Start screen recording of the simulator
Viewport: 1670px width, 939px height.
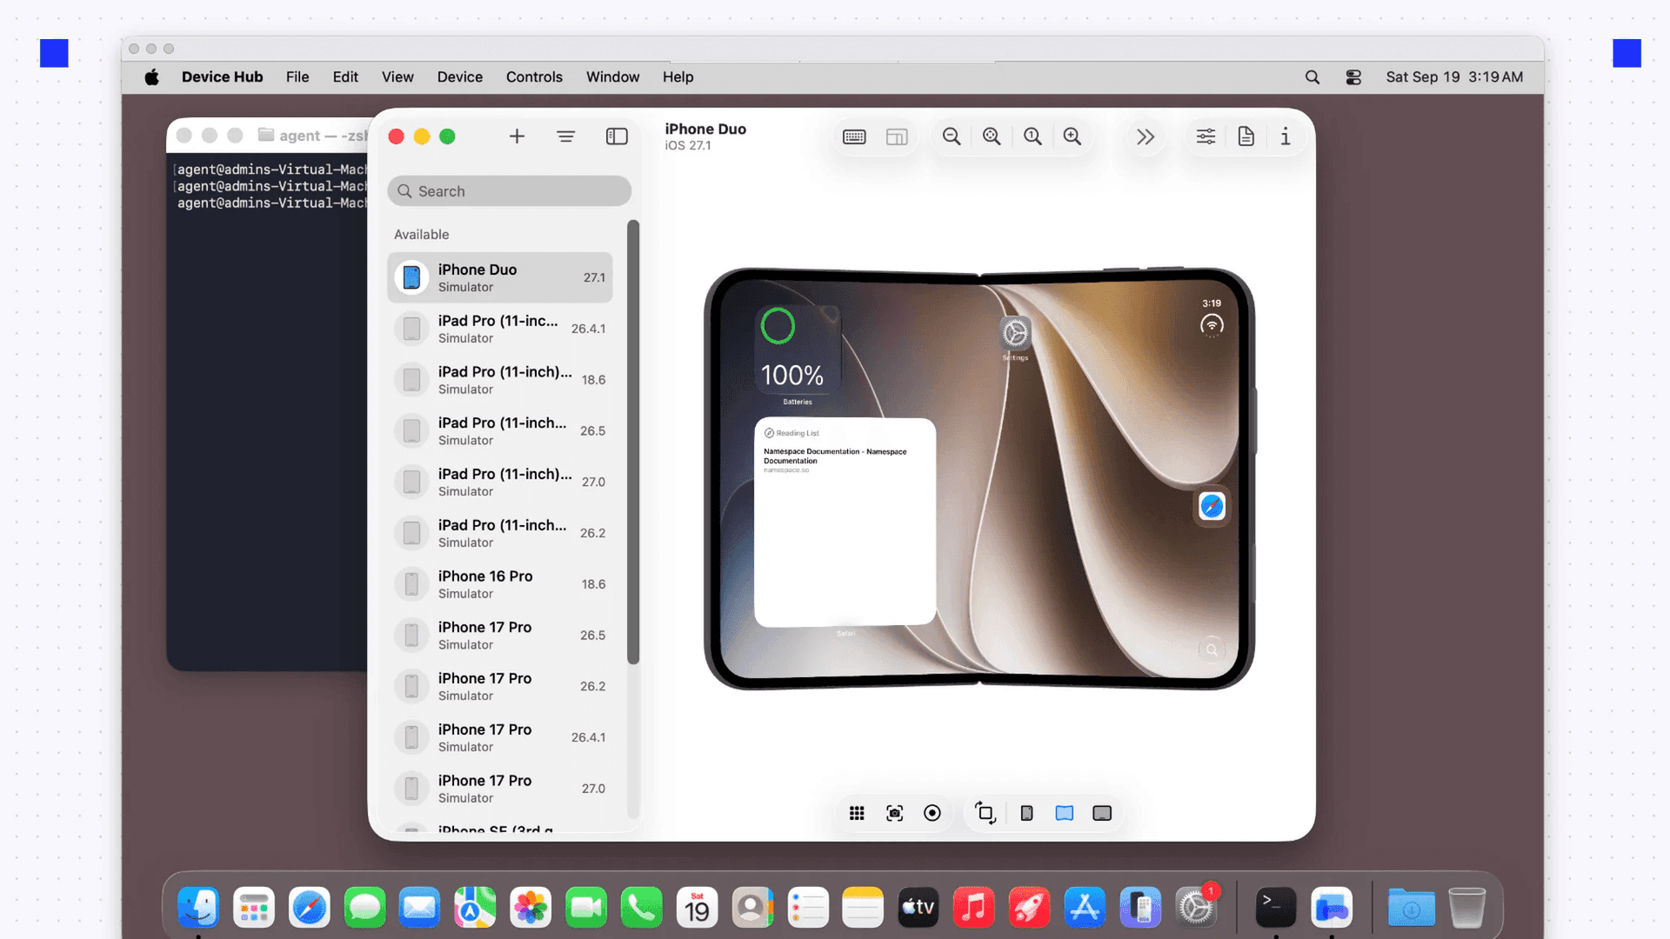coord(932,813)
